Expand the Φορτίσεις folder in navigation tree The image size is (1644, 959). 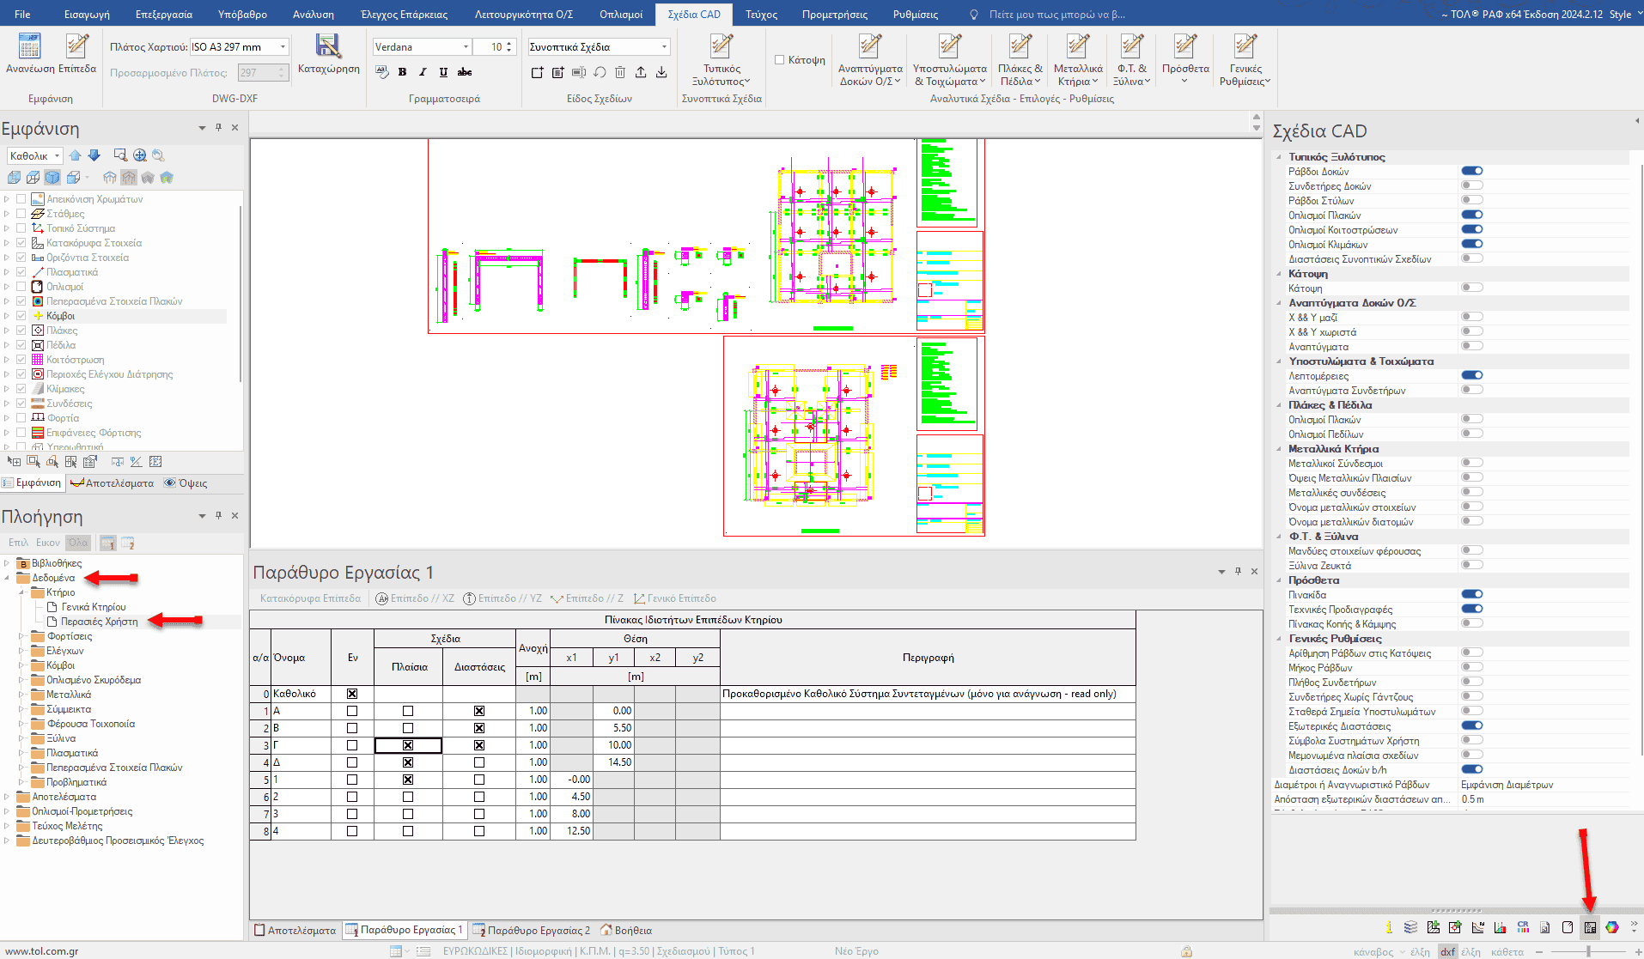[x=22, y=636]
